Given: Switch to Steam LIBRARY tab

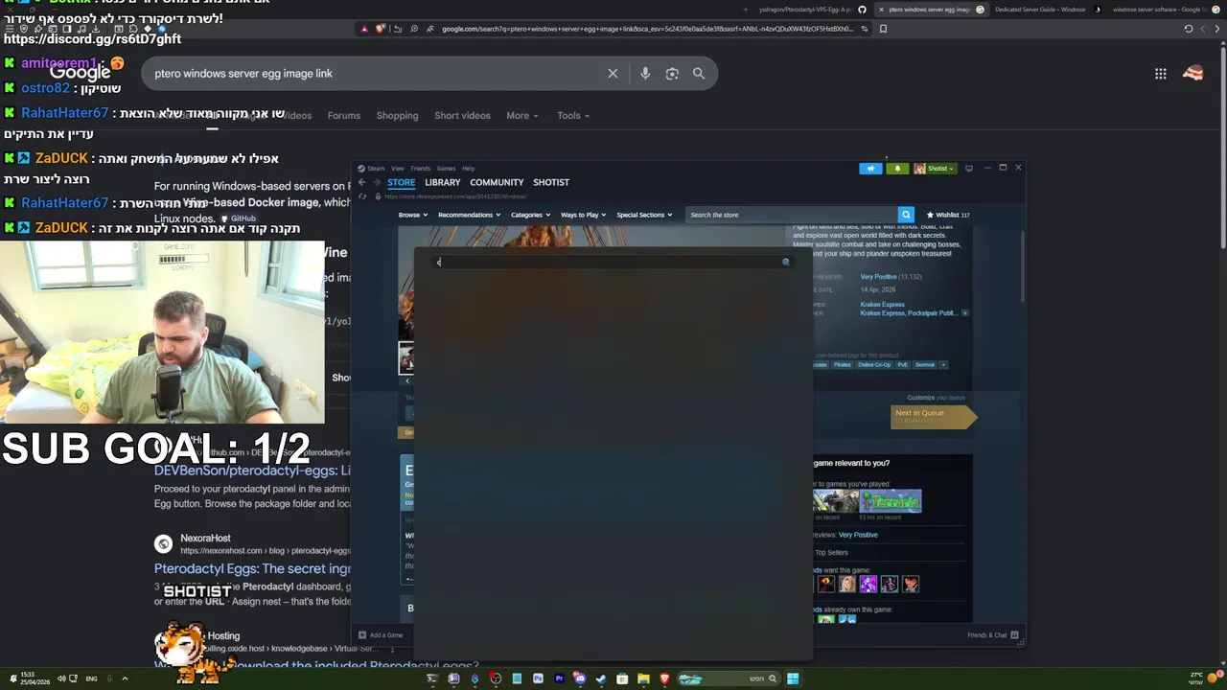Looking at the screenshot, I should coord(443,182).
